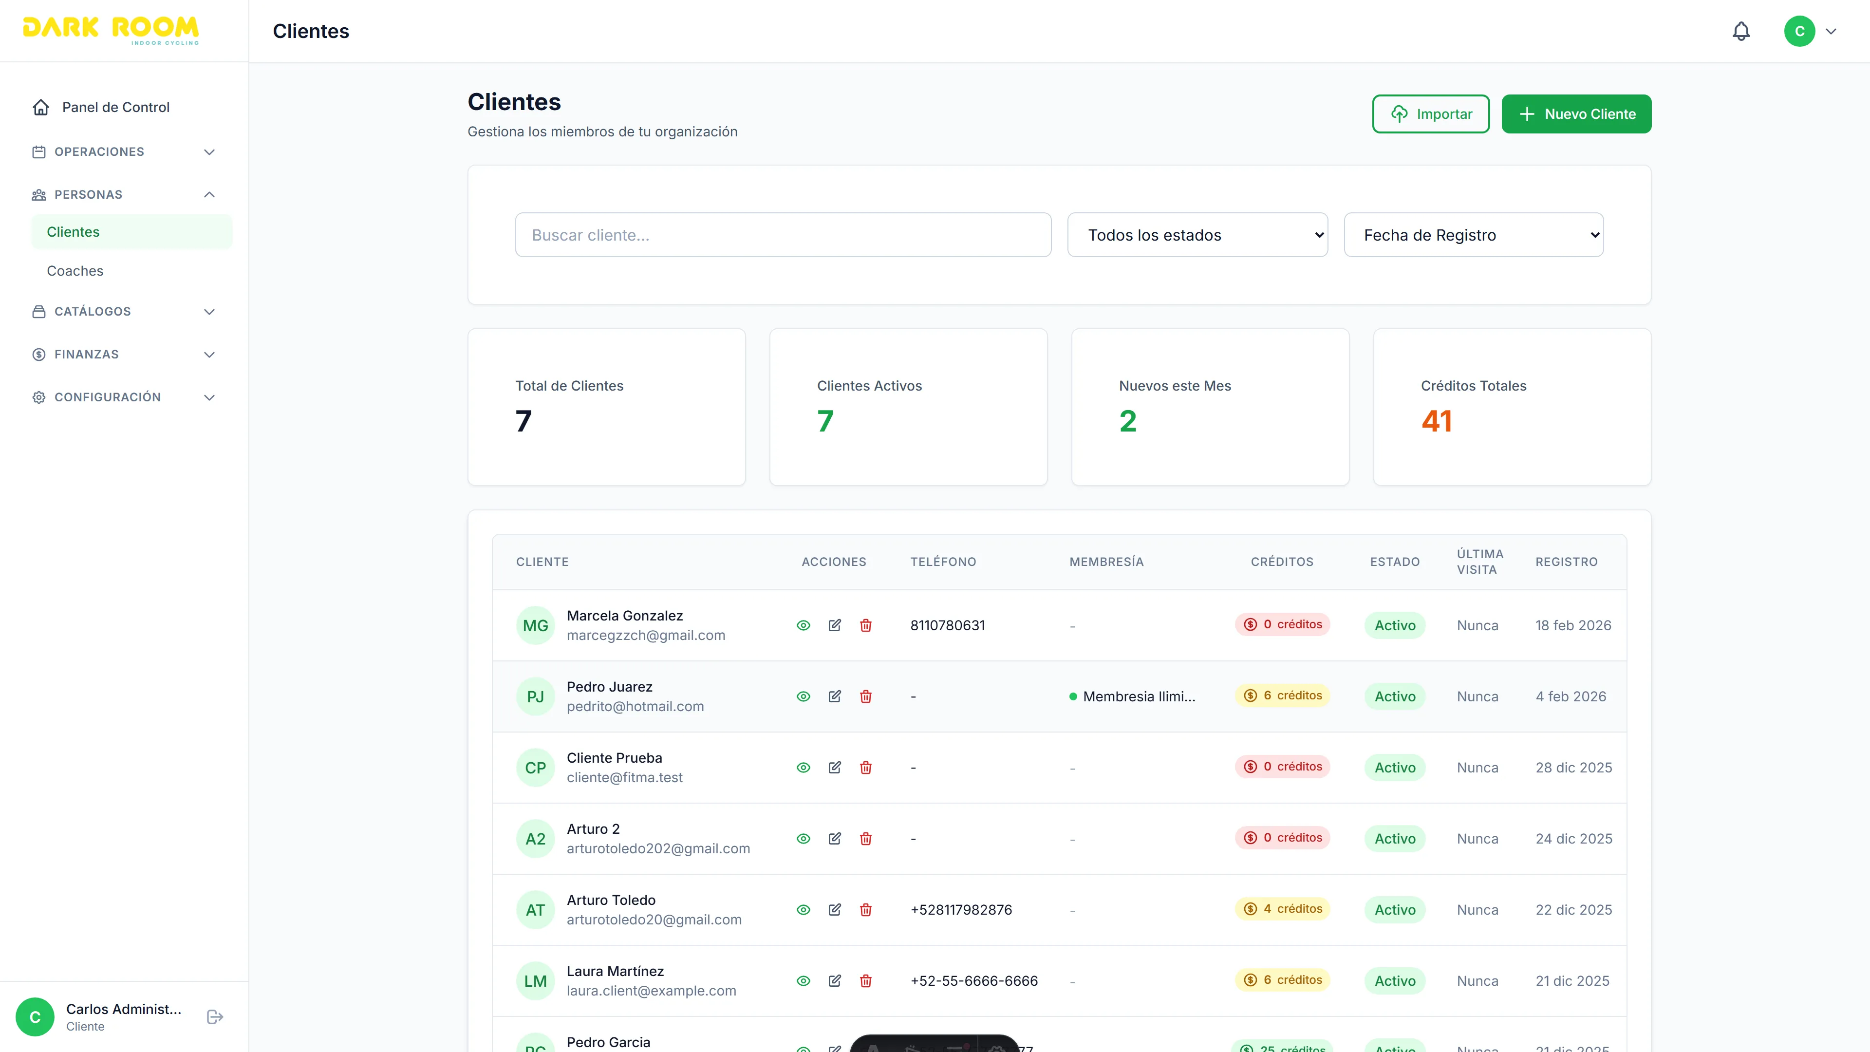Open the Todos los estados dropdown

[1197, 234]
